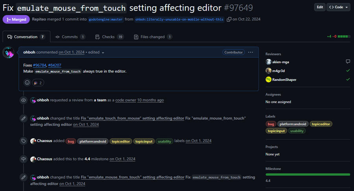354x191 pixels.
Task: Click RandomShaper approved checkmark icon
Action: (348, 79)
